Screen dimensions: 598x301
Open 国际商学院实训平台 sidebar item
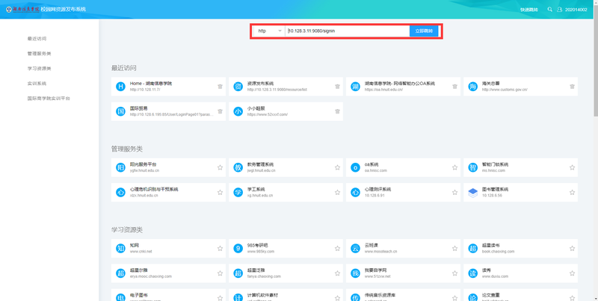pyautogui.click(x=49, y=99)
